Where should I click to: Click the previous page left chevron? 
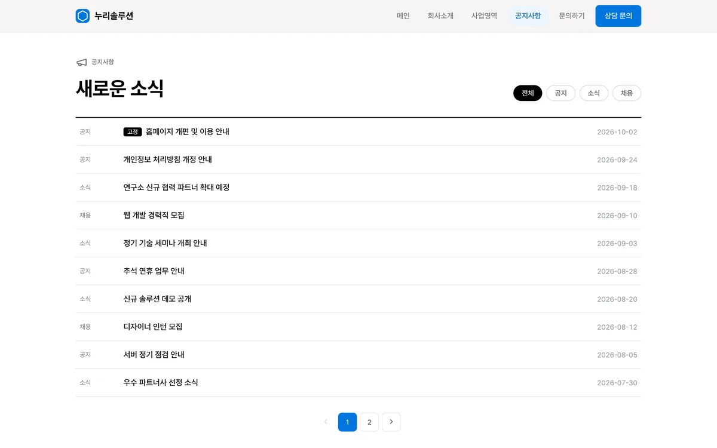[326, 422]
